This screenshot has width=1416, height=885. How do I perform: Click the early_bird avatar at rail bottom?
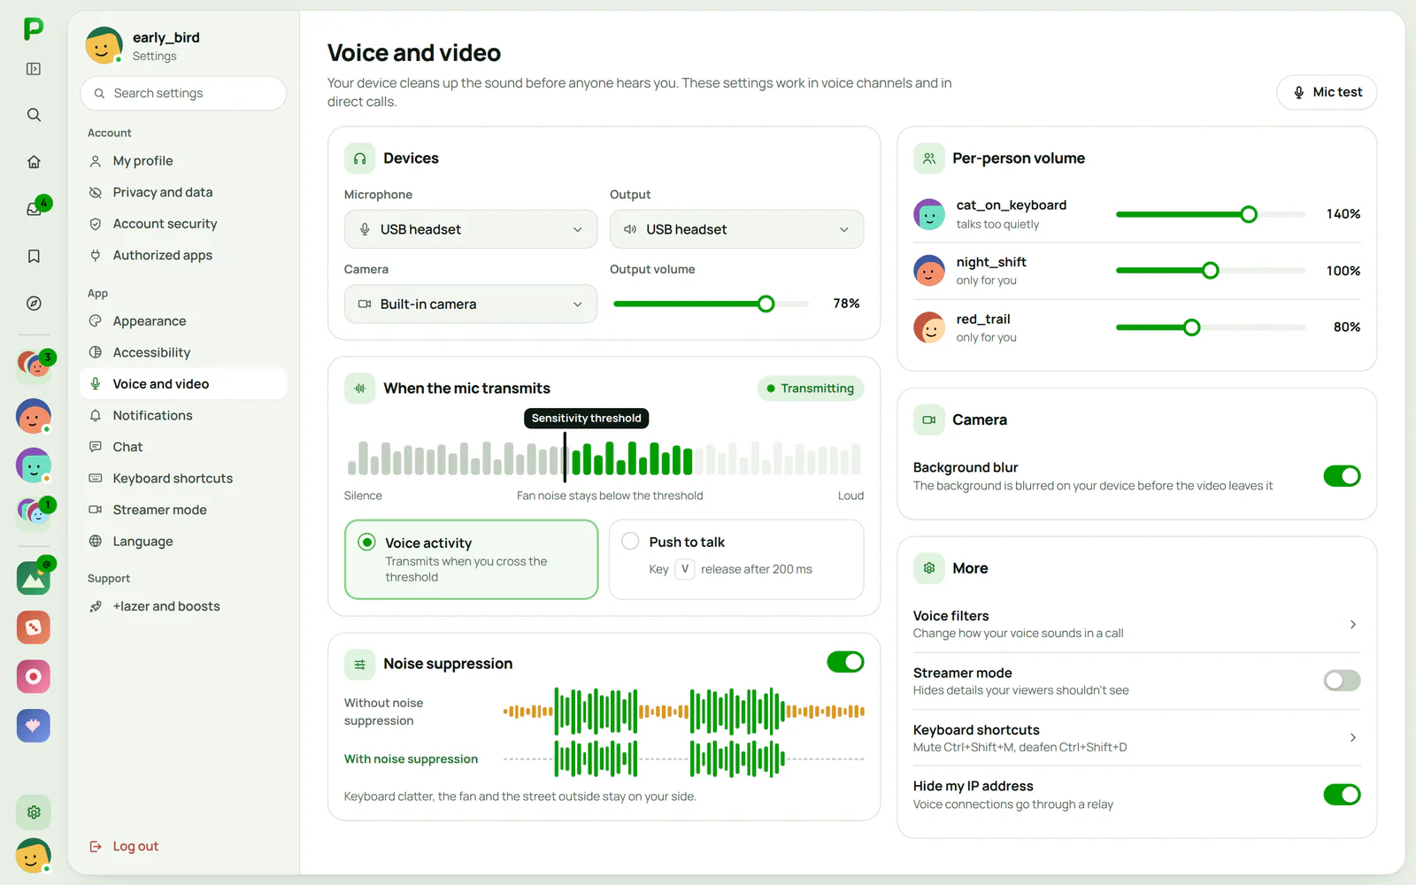coord(34,856)
